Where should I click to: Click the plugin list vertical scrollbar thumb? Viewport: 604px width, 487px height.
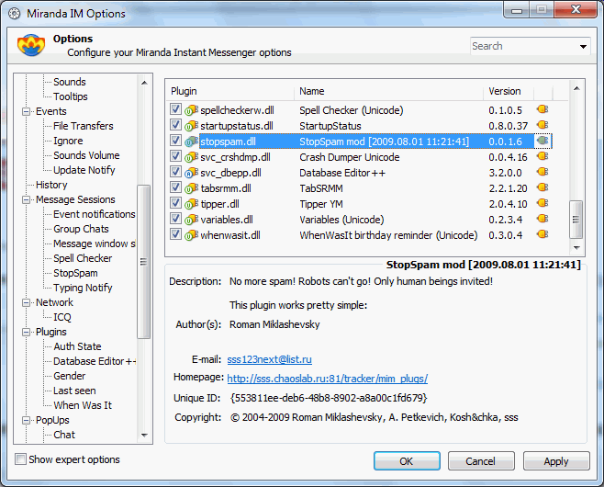pos(576,219)
